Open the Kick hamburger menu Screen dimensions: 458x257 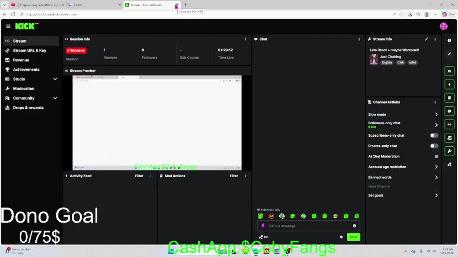pos(8,26)
